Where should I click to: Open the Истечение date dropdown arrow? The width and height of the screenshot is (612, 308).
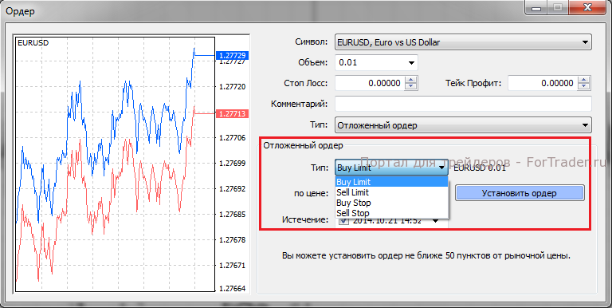[x=435, y=221]
